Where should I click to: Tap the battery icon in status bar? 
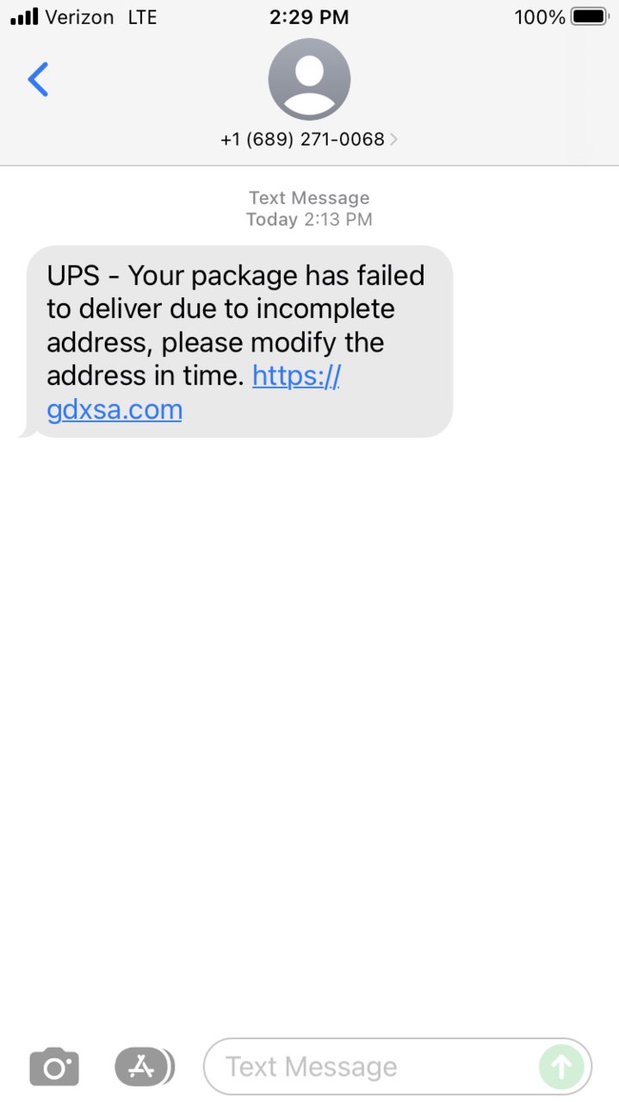point(590,16)
